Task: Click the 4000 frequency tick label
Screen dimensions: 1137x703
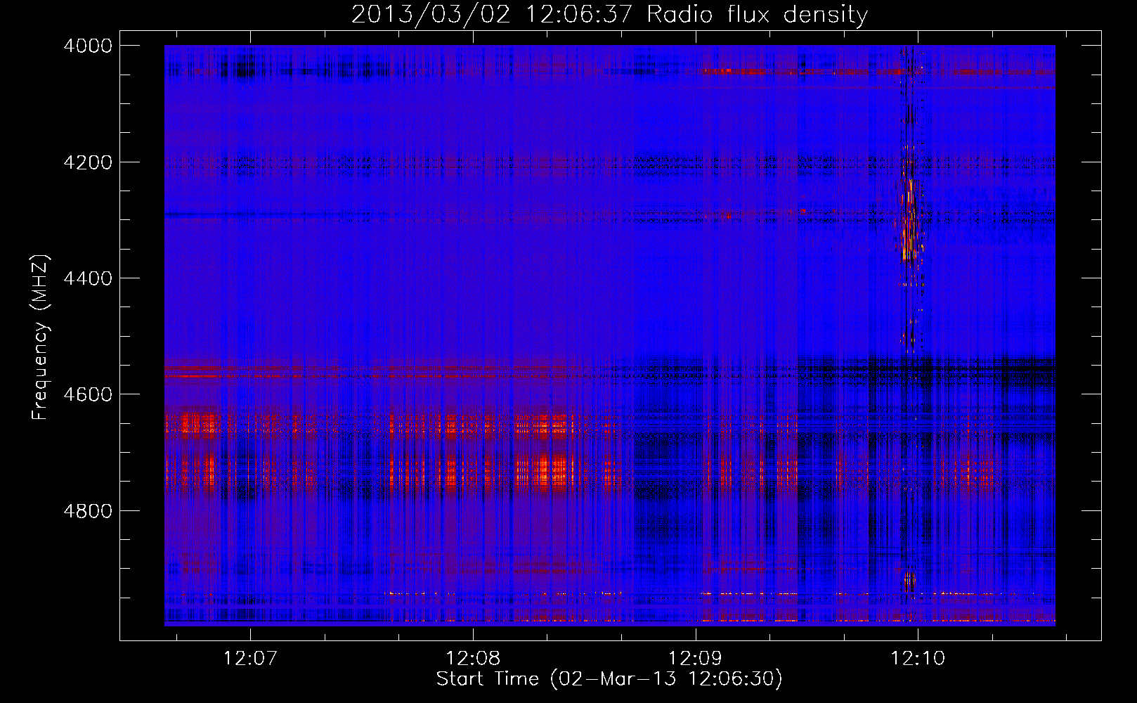Action: pos(88,46)
